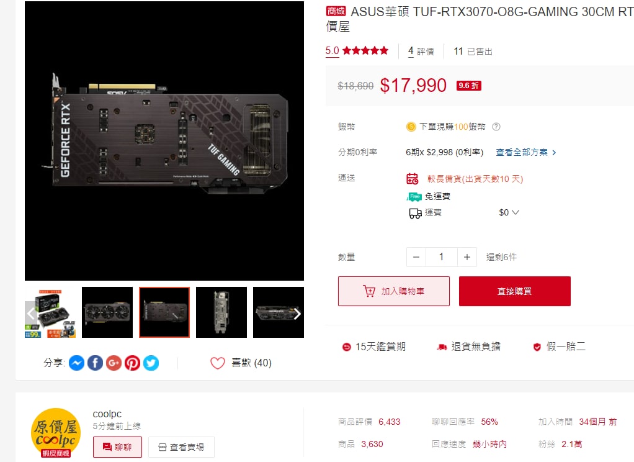Click 直接購買 buy now button
This screenshot has width=634, height=462.
point(515,291)
